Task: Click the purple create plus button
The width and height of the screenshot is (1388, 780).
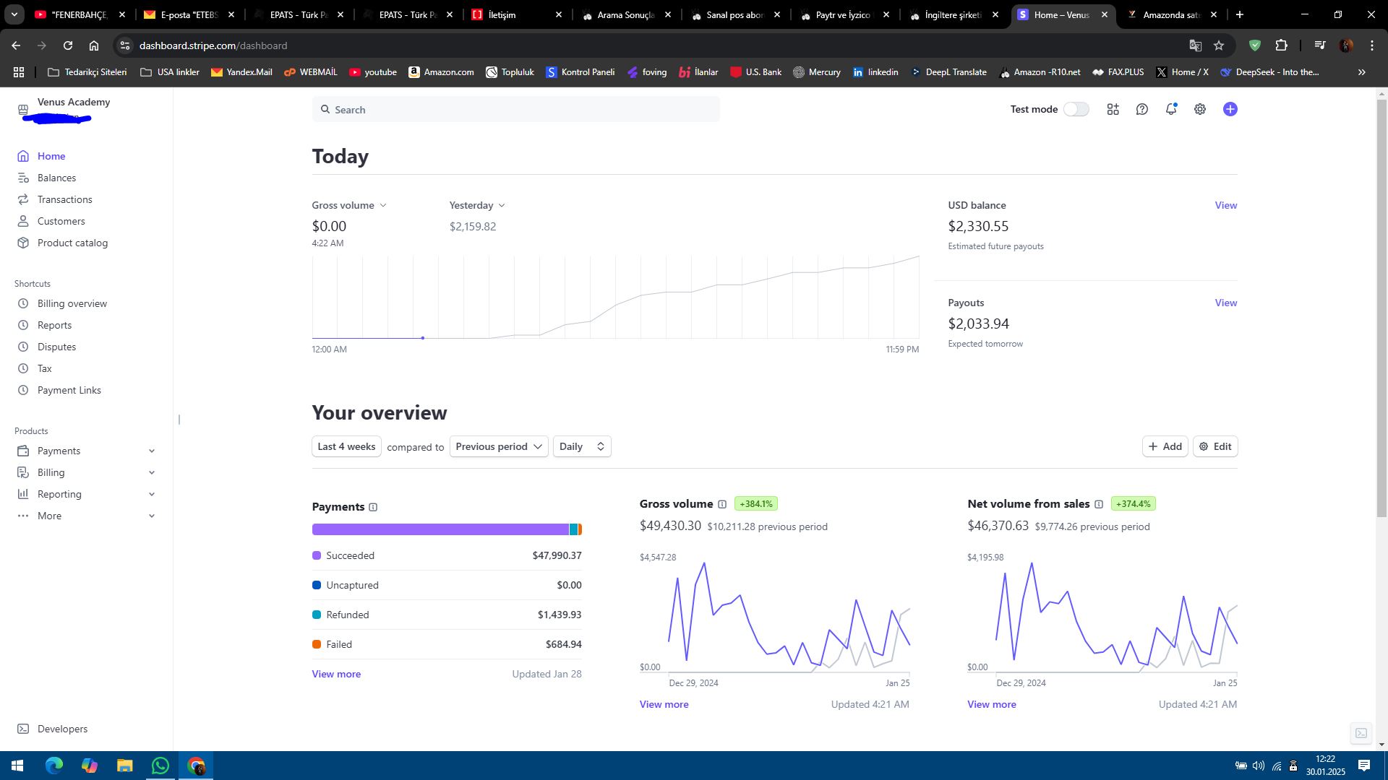Action: [x=1230, y=109]
